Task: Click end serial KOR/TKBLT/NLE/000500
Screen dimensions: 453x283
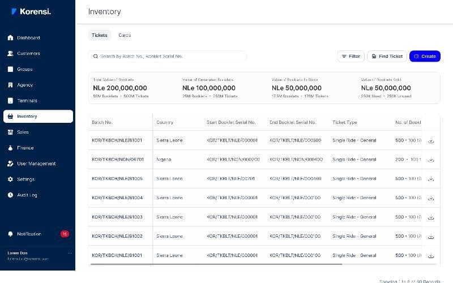Action: pos(295,140)
